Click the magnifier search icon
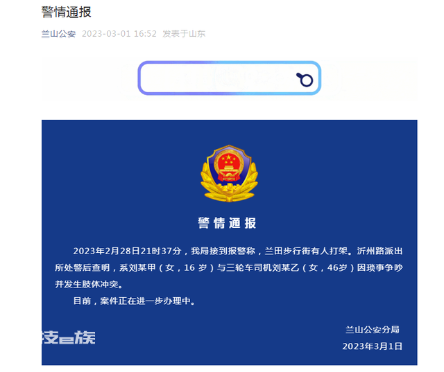The width and height of the screenshot is (444, 372). (305, 80)
